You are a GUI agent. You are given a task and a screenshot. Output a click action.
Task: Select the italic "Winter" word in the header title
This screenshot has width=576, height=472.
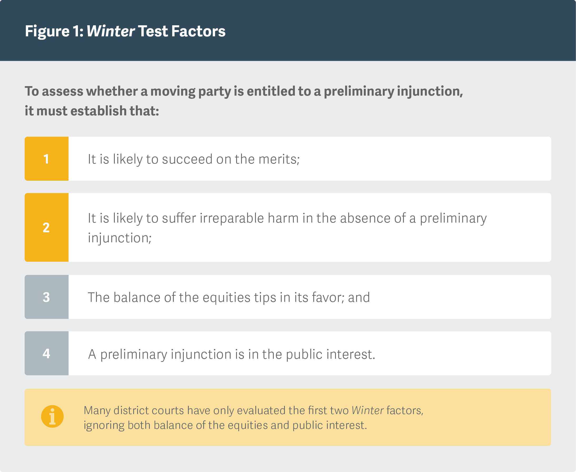click(x=111, y=31)
